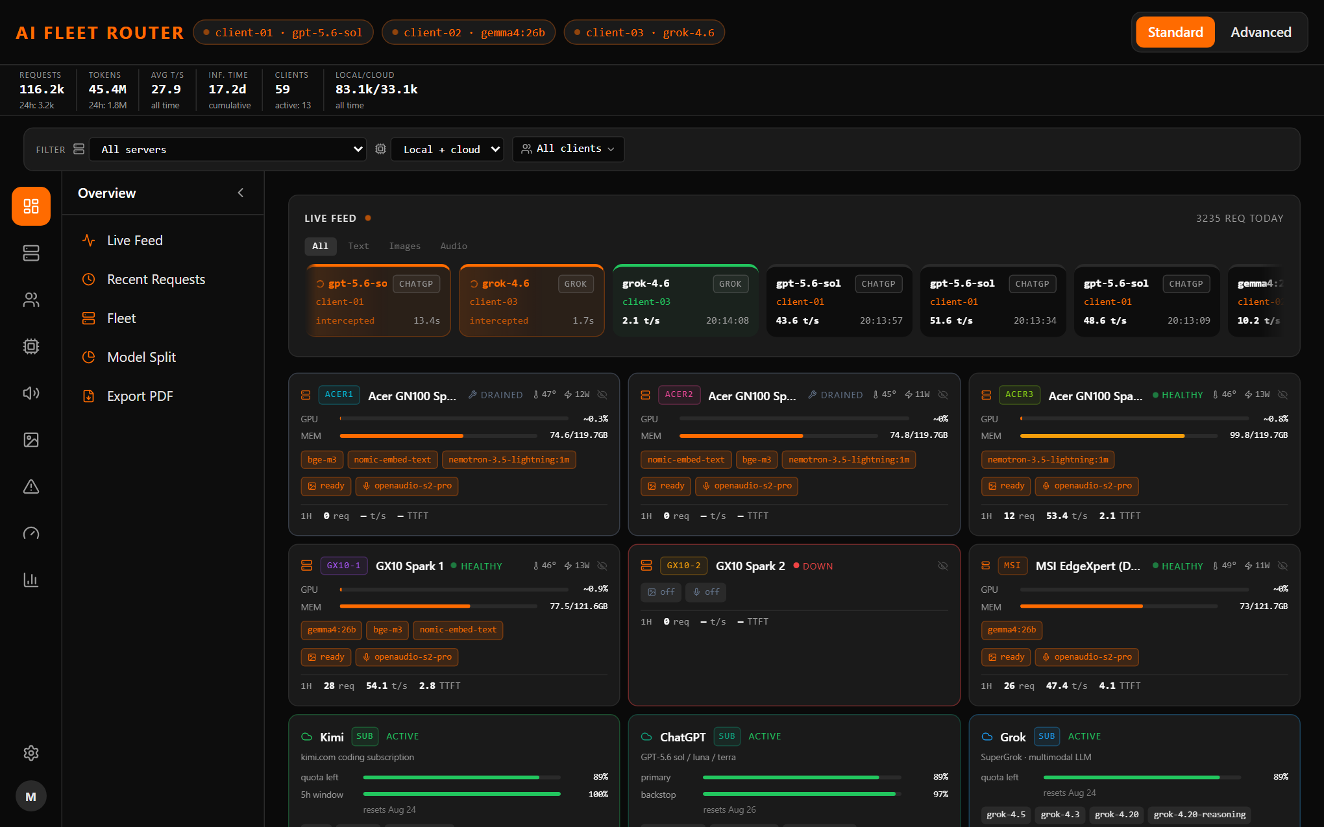Click client-02 gemma4:26b header pill
Screen dimensions: 1324x827
pos(469,32)
